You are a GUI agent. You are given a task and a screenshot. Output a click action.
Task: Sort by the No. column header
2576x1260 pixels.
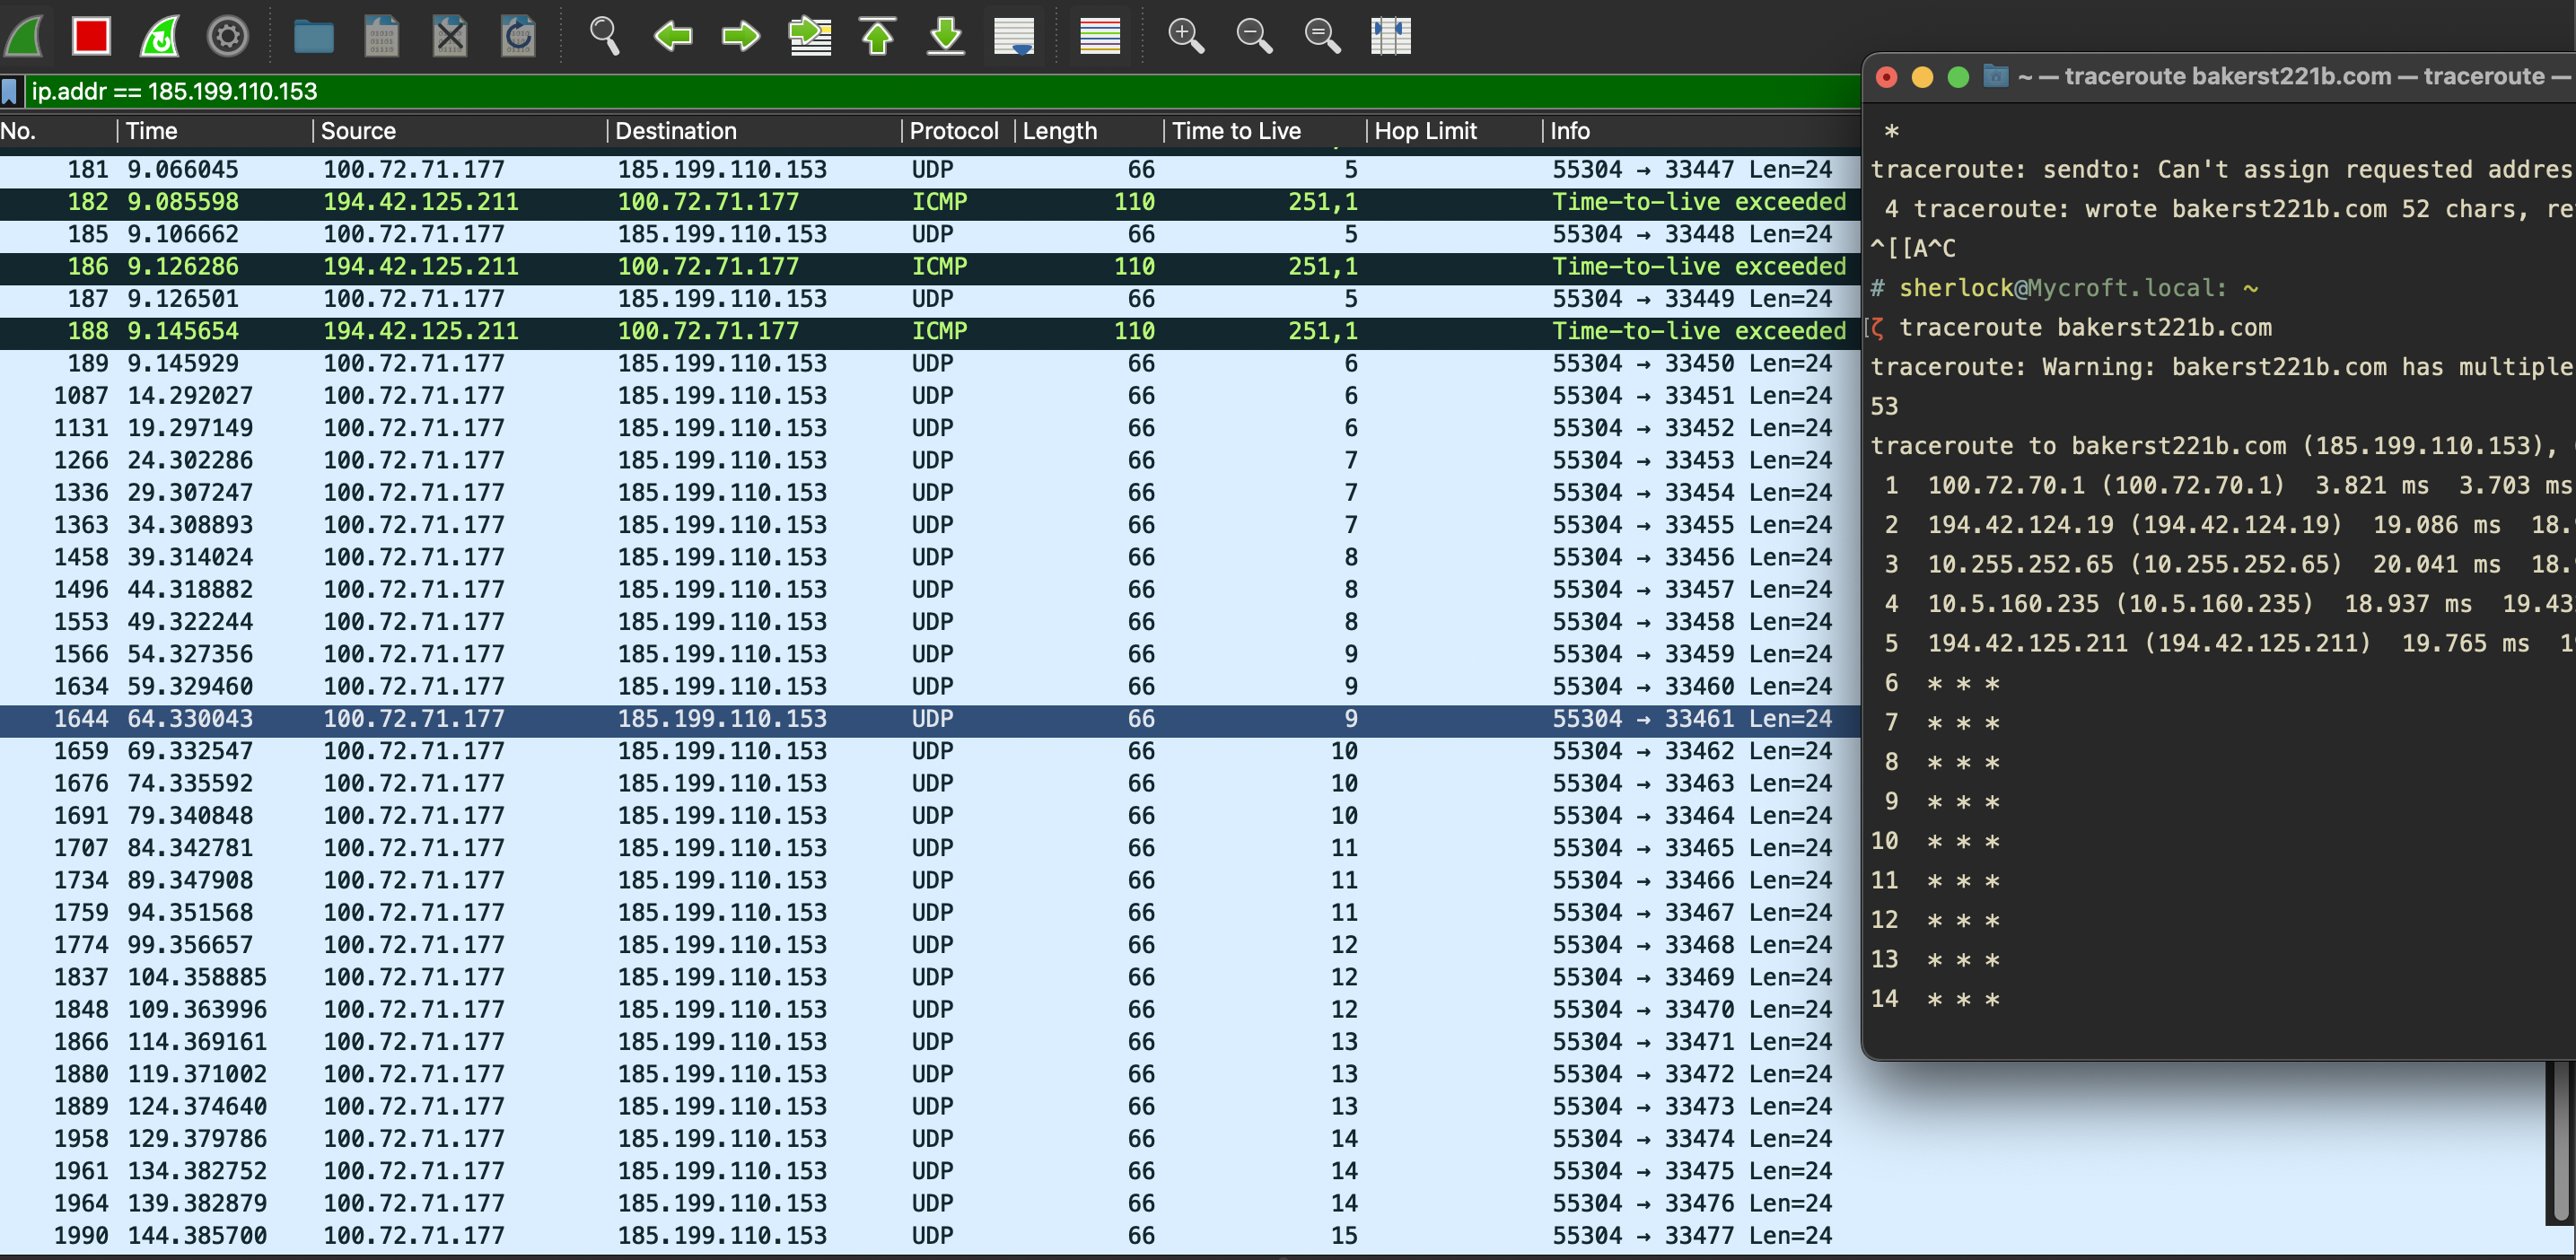click(x=57, y=131)
